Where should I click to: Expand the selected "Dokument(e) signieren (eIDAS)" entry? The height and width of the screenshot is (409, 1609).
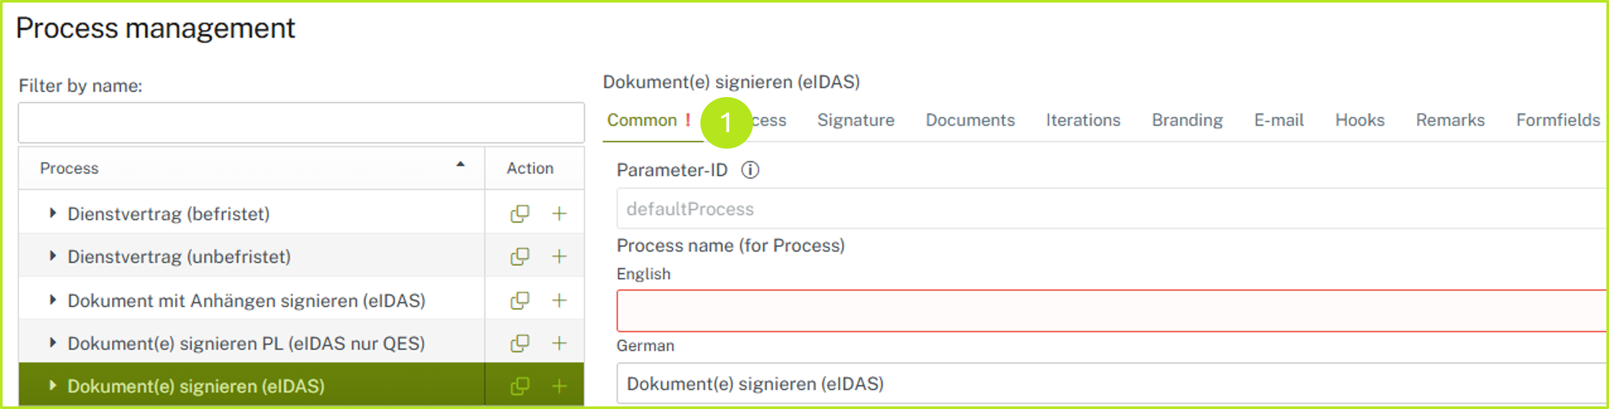52,385
